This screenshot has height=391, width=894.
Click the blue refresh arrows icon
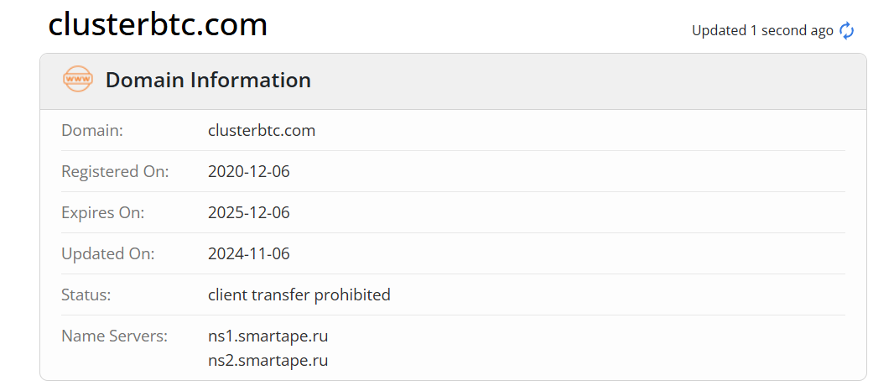pyautogui.click(x=847, y=31)
